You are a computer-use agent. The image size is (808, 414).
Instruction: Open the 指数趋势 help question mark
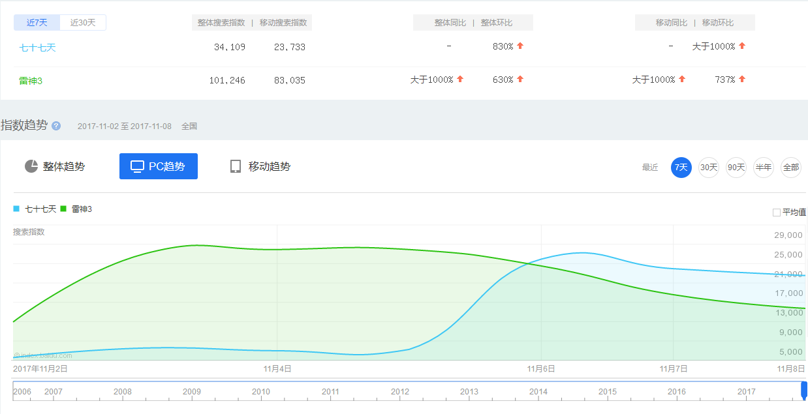click(x=57, y=125)
